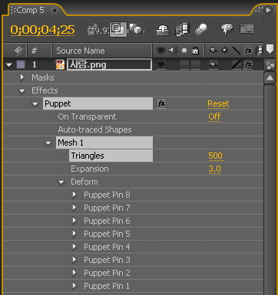Enable Motion Blur for layers icon
Screen dimensions: 278x295
(200, 30)
